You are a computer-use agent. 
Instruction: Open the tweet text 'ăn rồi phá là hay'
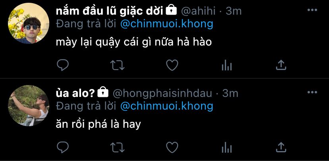(98, 125)
